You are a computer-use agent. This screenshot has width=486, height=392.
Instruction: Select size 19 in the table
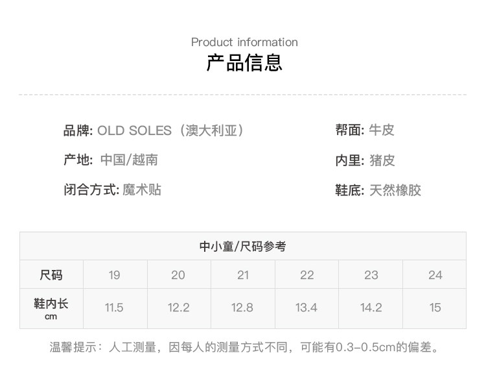coord(115,275)
